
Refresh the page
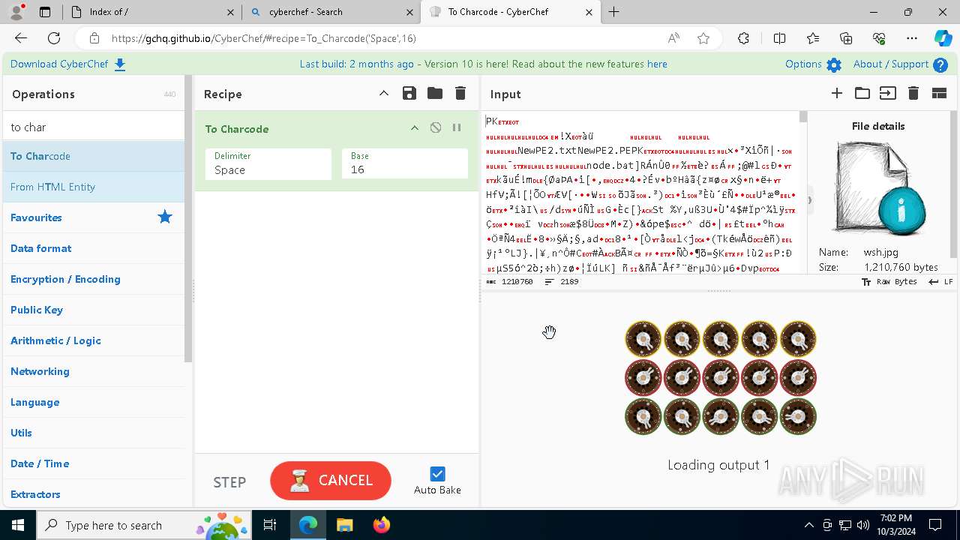point(54,38)
